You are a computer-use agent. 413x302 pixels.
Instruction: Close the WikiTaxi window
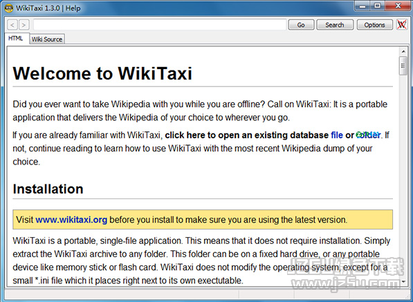[398, 6]
